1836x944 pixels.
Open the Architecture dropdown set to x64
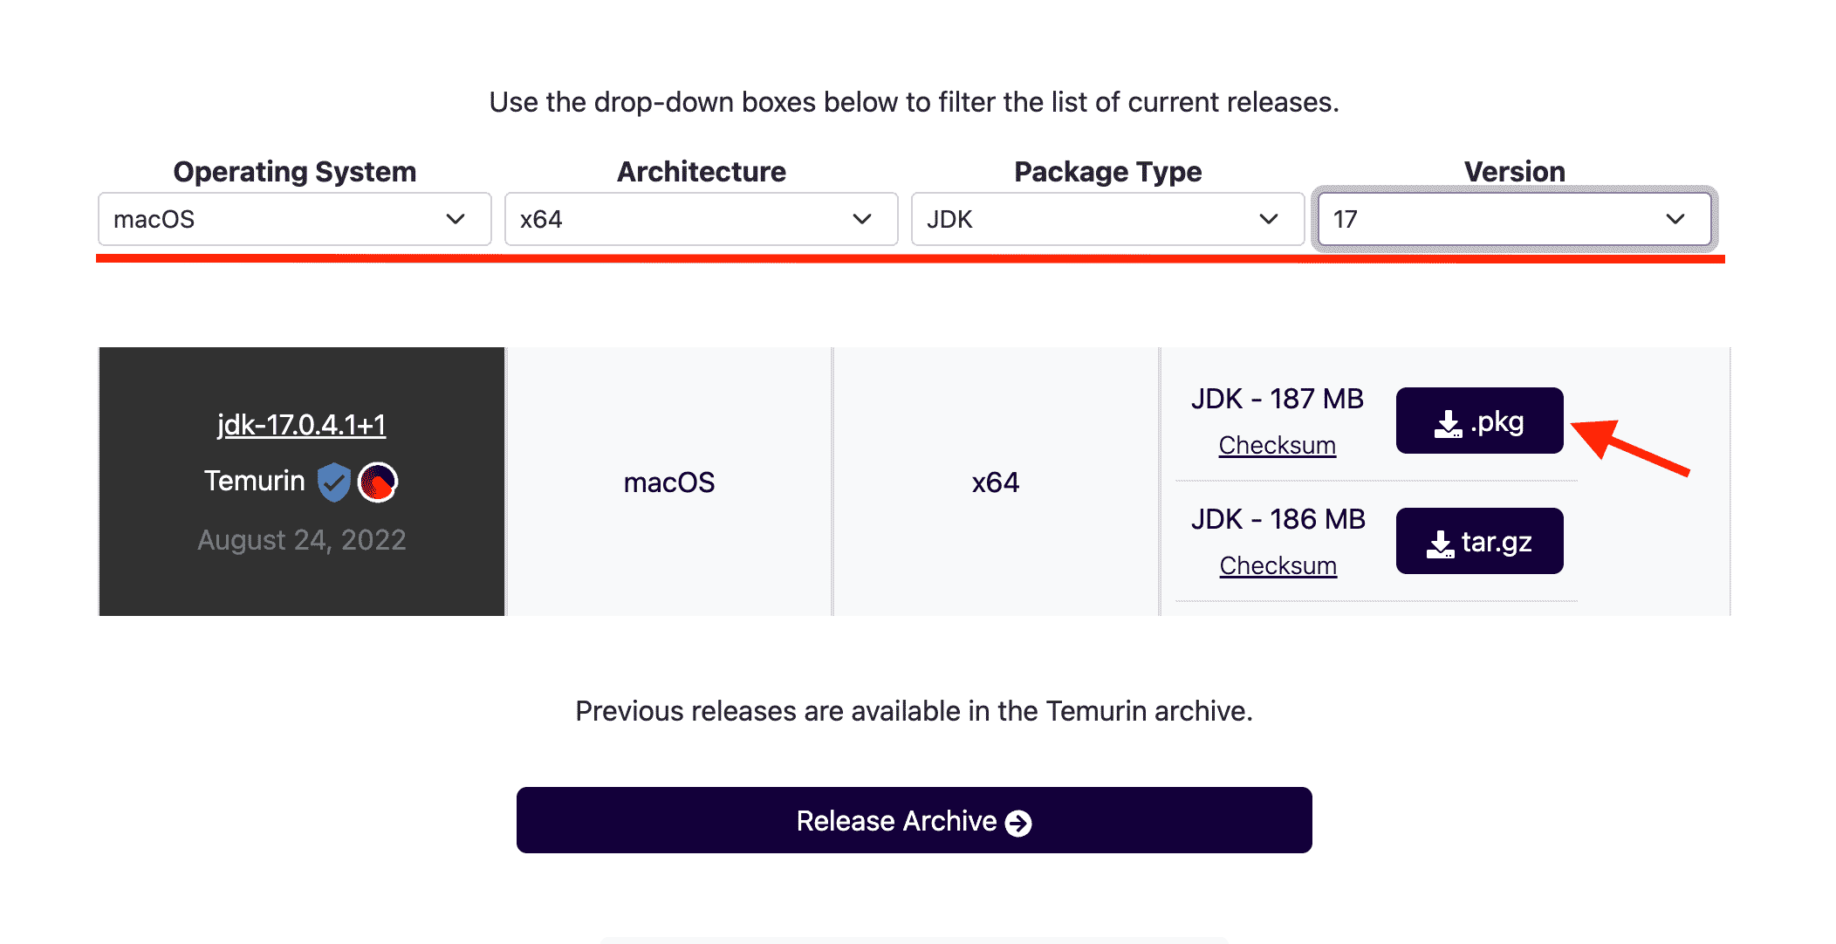701,219
